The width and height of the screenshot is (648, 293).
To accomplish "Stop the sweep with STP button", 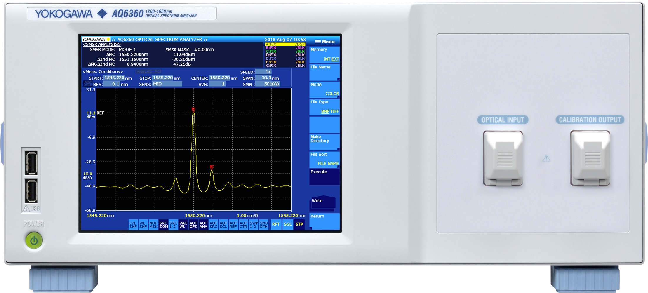I will pos(299,225).
